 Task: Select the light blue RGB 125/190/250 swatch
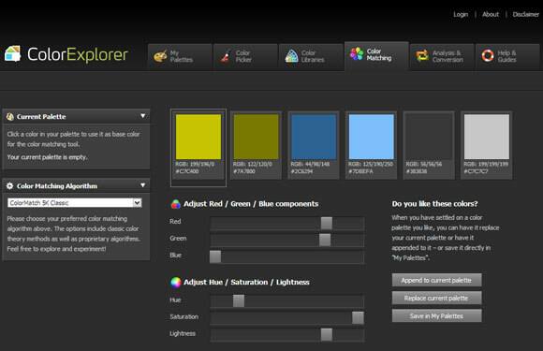click(372, 137)
